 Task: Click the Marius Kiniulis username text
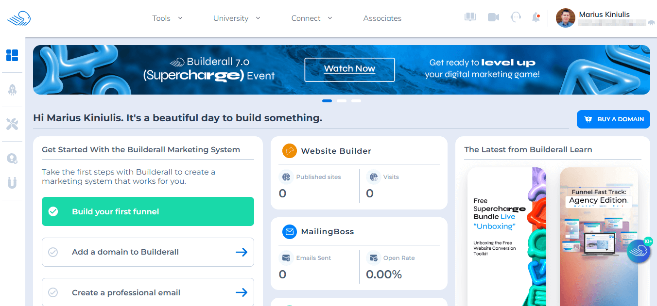pyautogui.click(x=605, y=15)
